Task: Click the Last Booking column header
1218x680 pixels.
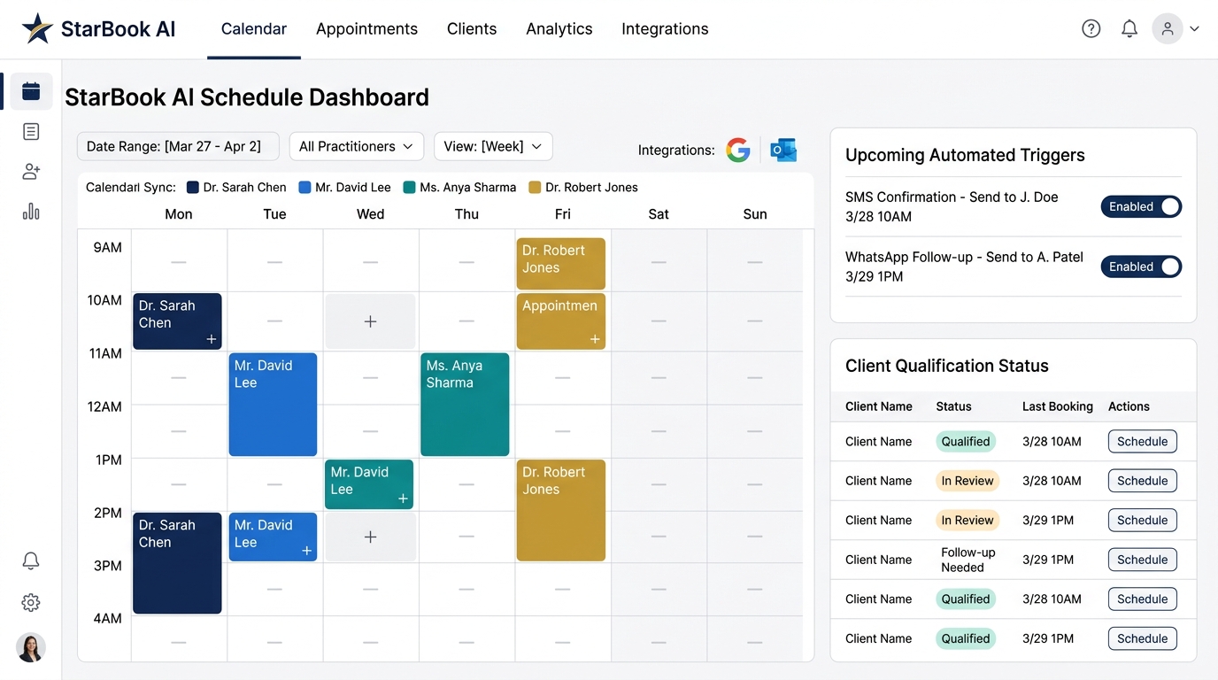Action: [x=1057, y=406]
